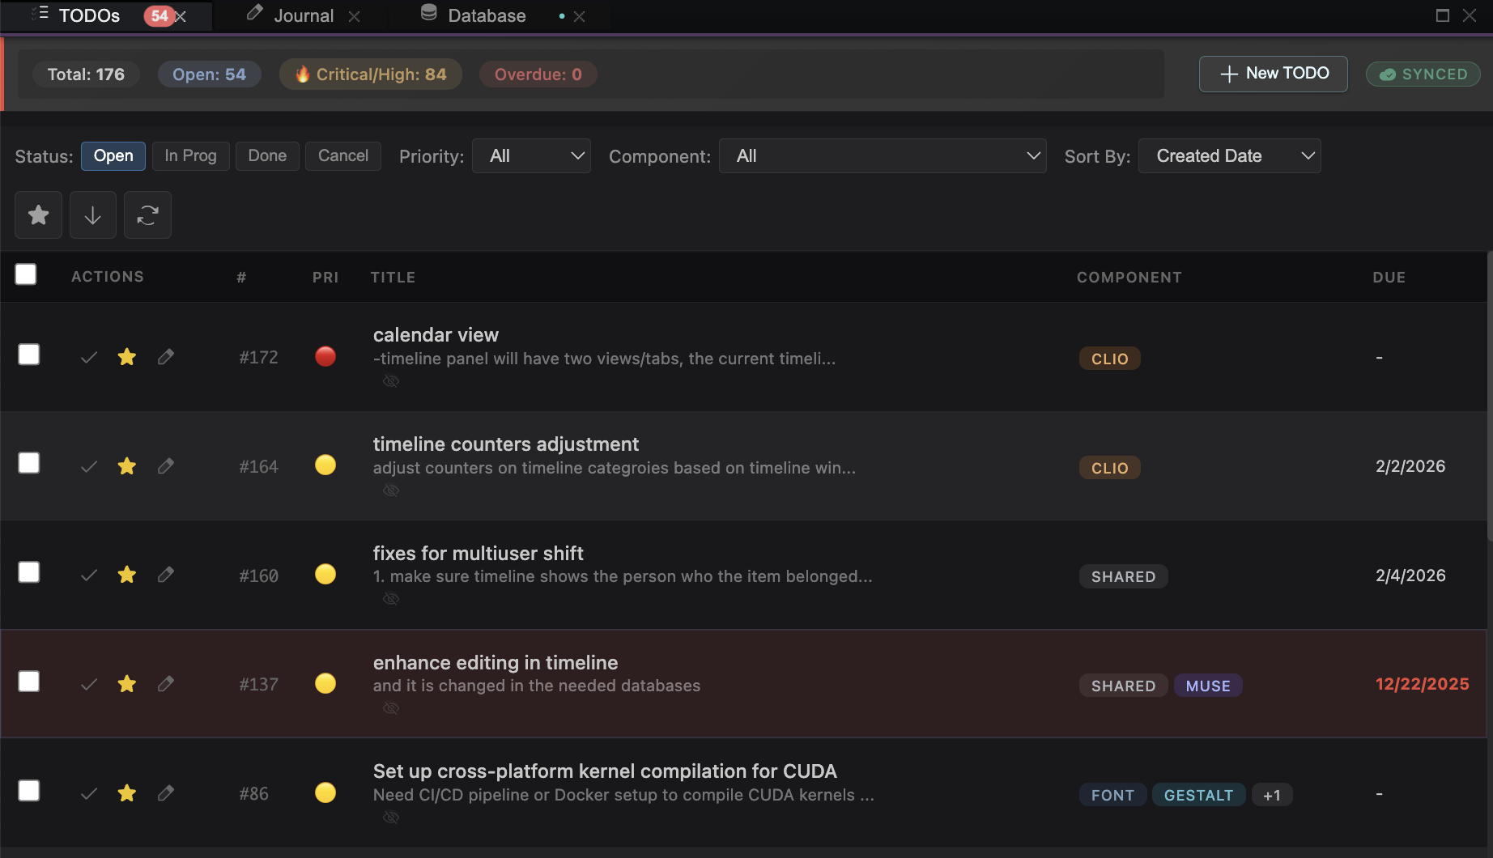Image resolution: width=1493 pixels, height=858 pixels.
Task: Click the edit pencil on the Journal tab
Action: click(253, 14)
